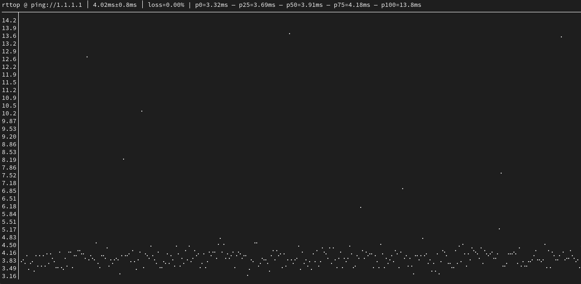
Task: Click the 13.9 y-axis label
Action: click(x=9, y=28)
